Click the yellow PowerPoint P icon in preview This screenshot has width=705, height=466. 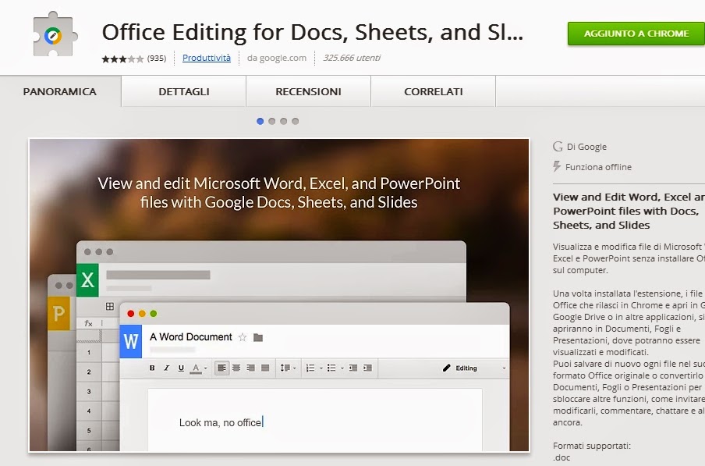point(58,314)
